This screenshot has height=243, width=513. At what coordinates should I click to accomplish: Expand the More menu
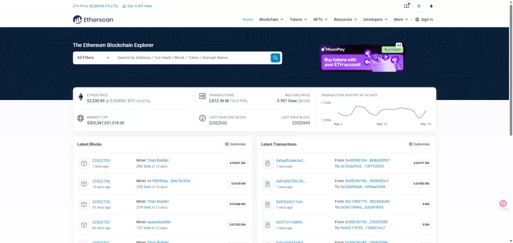(401, 19)
